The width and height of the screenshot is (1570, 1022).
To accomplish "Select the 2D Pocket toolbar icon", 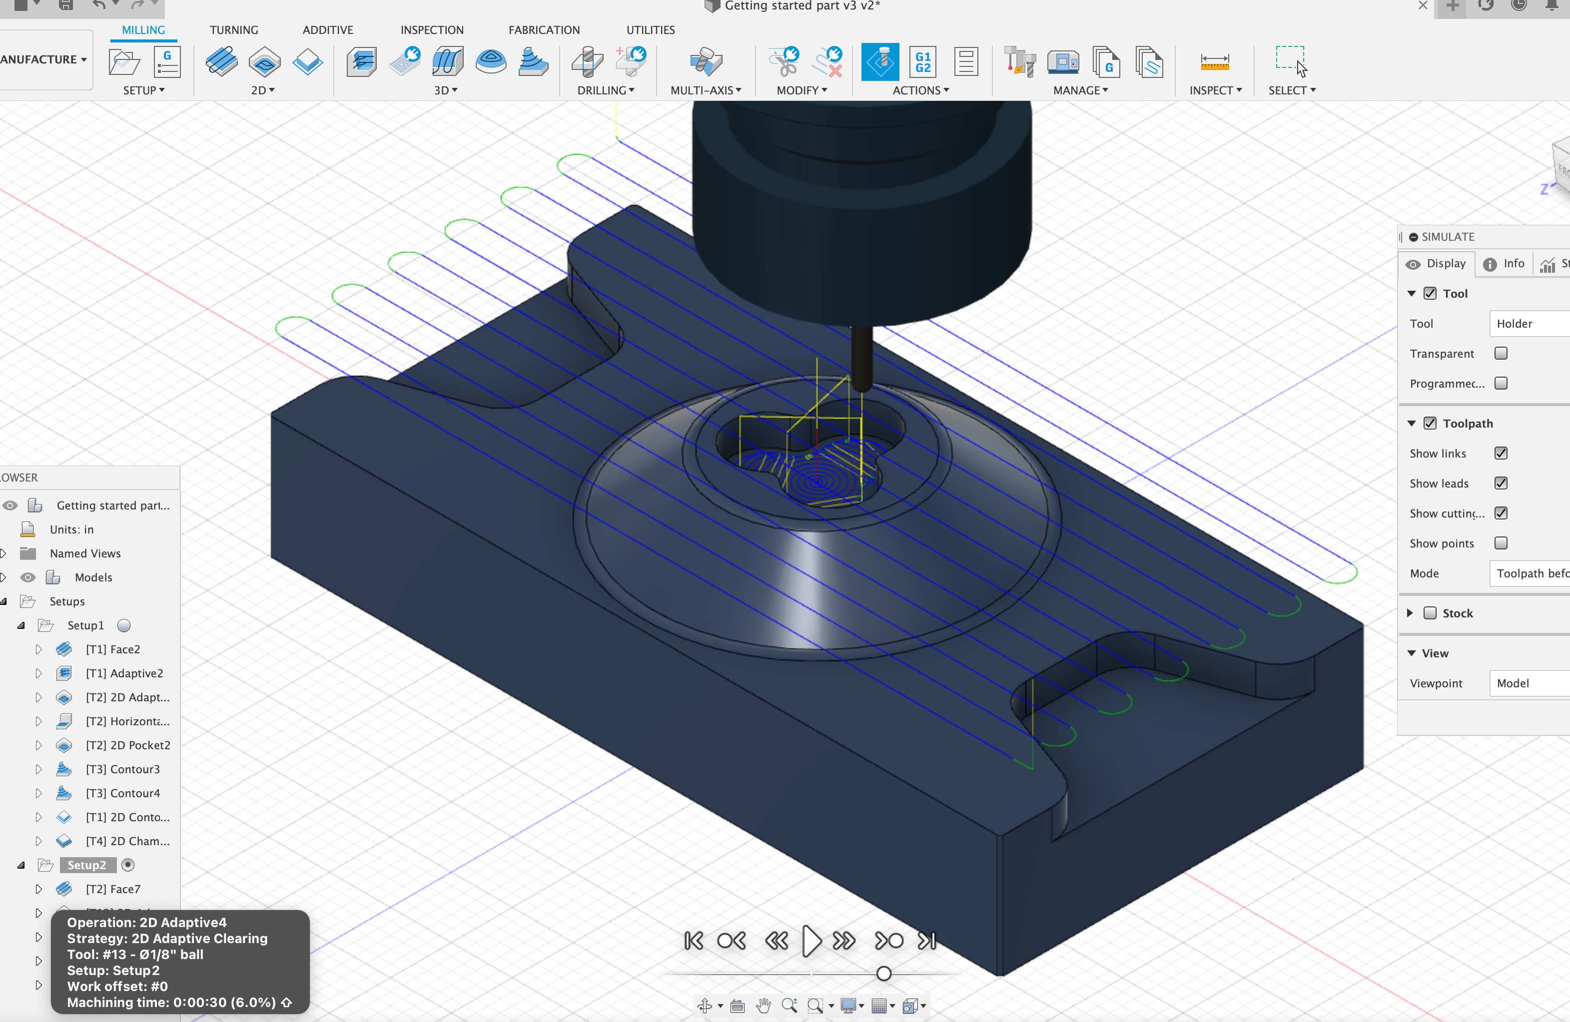I will [x=264, y=62].
